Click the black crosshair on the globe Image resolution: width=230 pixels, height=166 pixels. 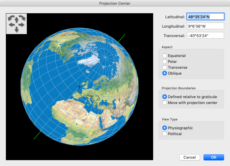(80, 87)
